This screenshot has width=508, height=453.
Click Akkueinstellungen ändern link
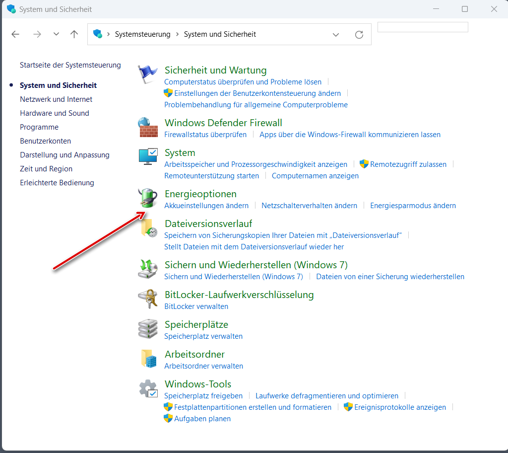(206, 206)
